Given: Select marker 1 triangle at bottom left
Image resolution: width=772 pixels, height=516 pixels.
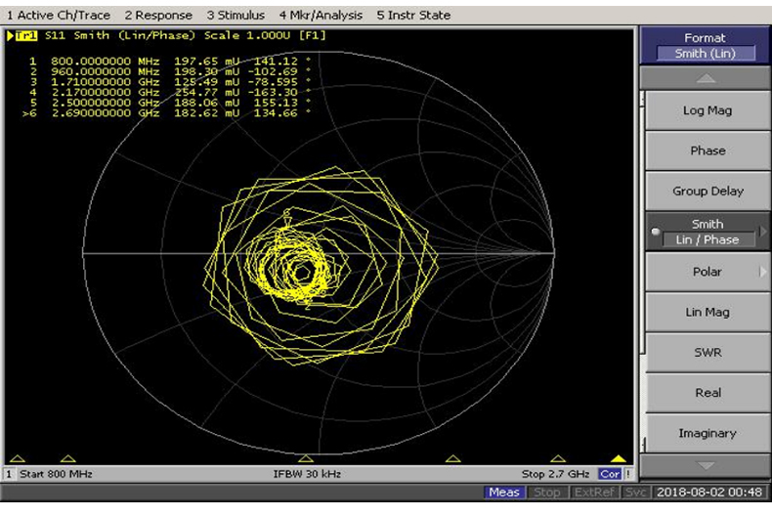Looking at the screenshot, I should 16,458.
